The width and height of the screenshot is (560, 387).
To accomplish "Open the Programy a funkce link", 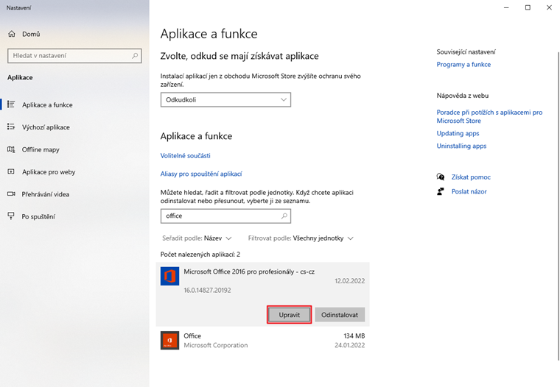I will [463, 65].
